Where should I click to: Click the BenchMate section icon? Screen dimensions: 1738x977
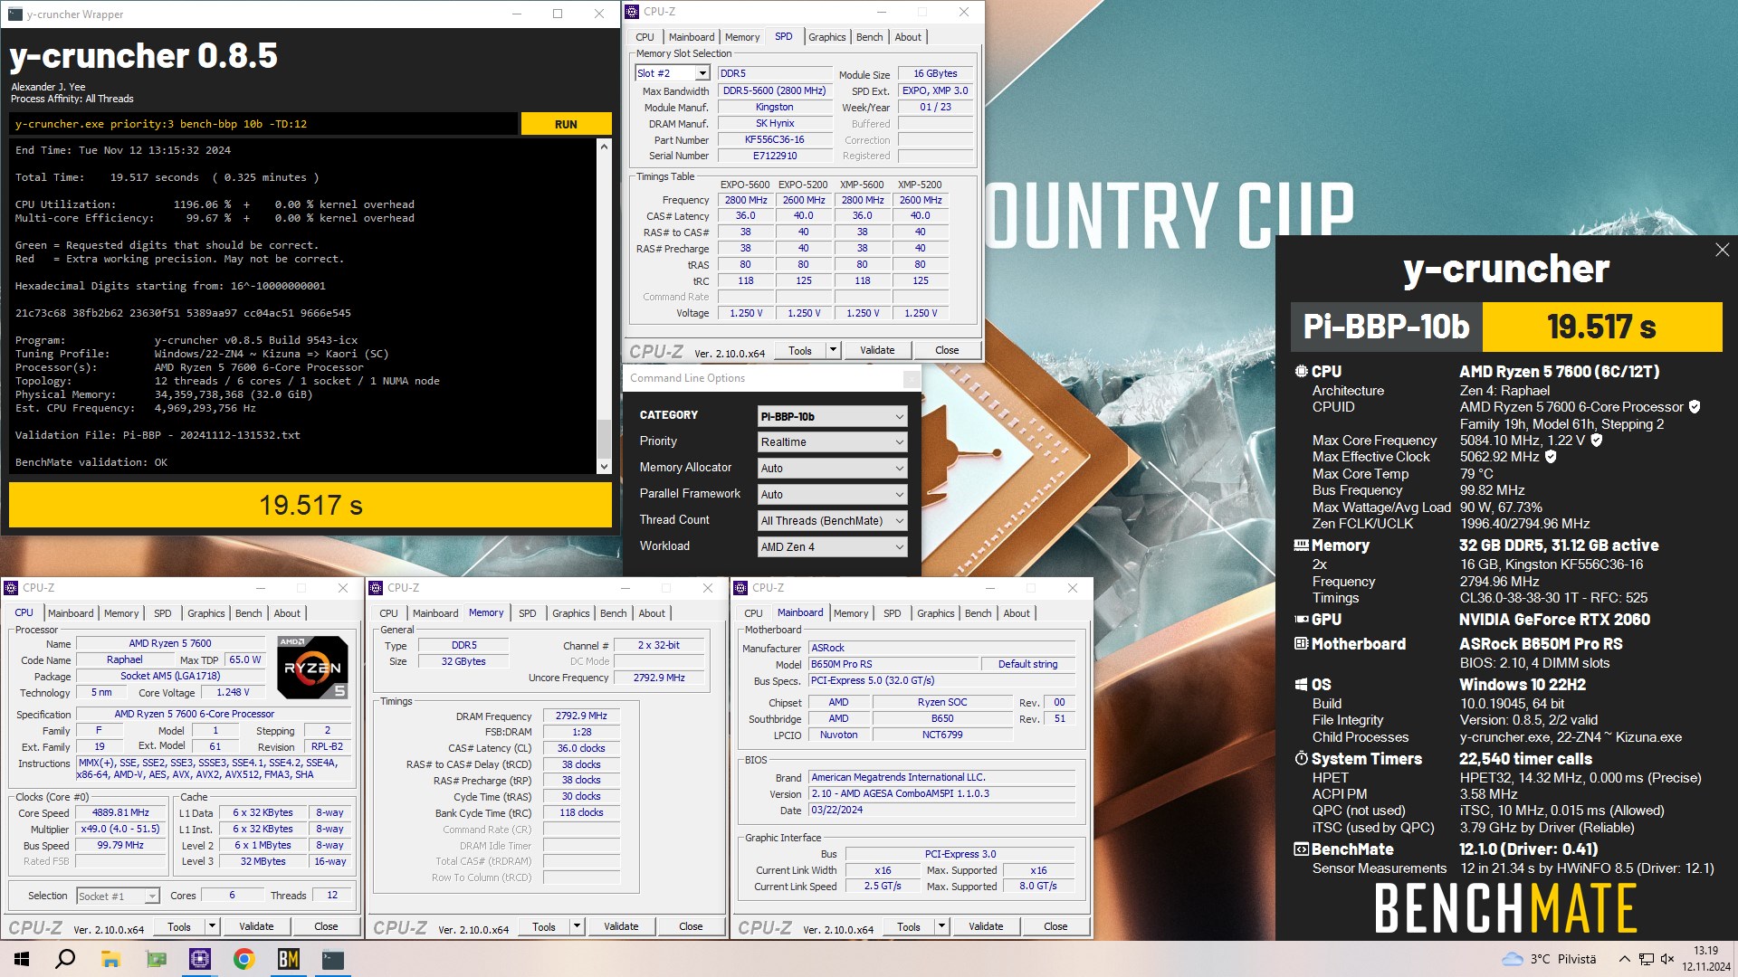(1301, 849)
